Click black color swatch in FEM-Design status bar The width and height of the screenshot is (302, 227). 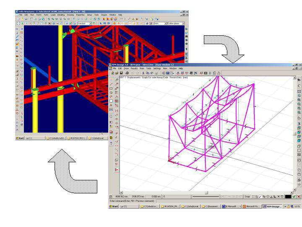pos(288,196)
